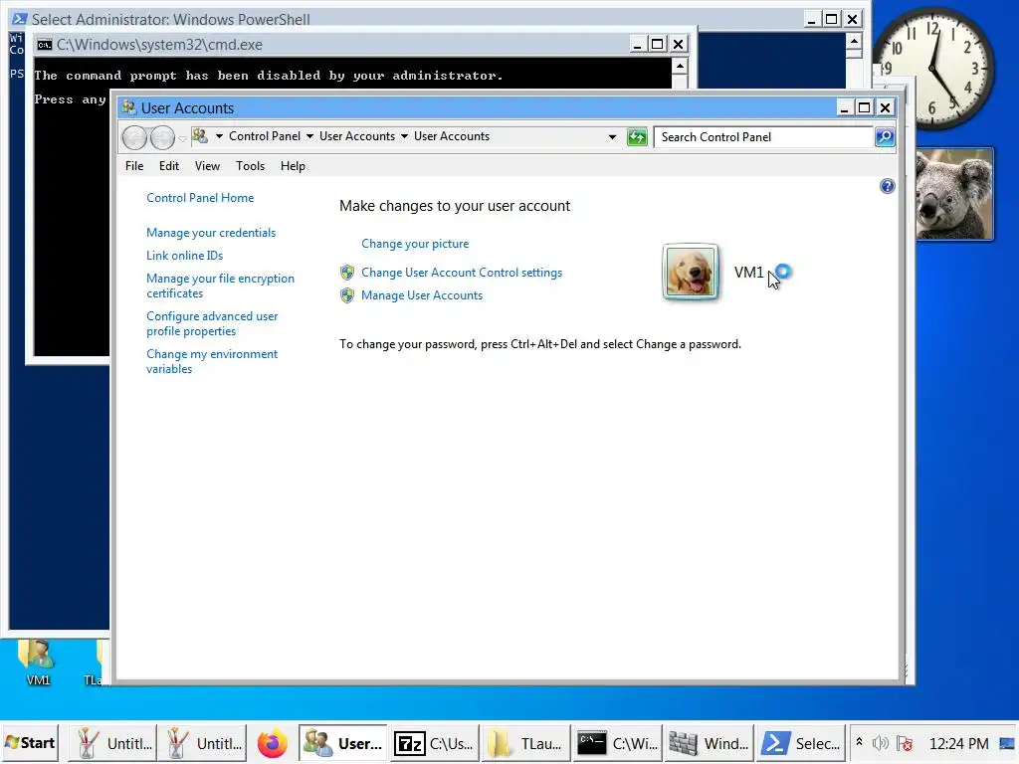Click Change your picture link
Image resolution: width=1019 pixels, height=764 pixels.
click(415, 244)
